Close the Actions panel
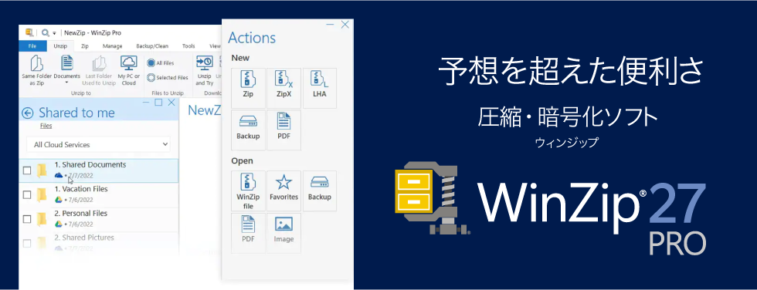This screenshot has width=757, height=290. coord(345,25)
